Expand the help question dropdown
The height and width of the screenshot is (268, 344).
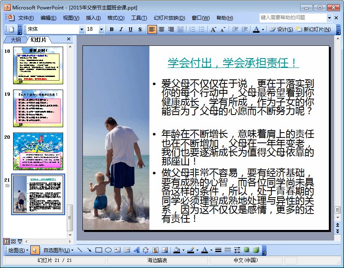(x=329, y=18)
